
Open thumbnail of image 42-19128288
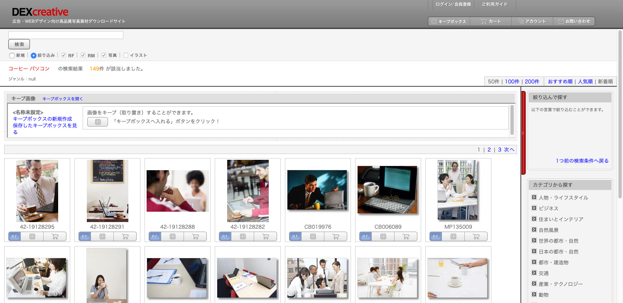[178, 191]
